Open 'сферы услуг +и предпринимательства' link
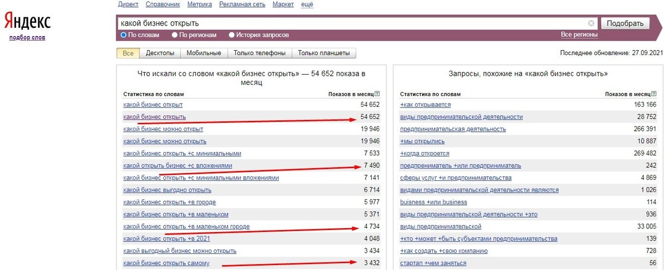Screen dimensions: 668x270 [x=456, y=178]
